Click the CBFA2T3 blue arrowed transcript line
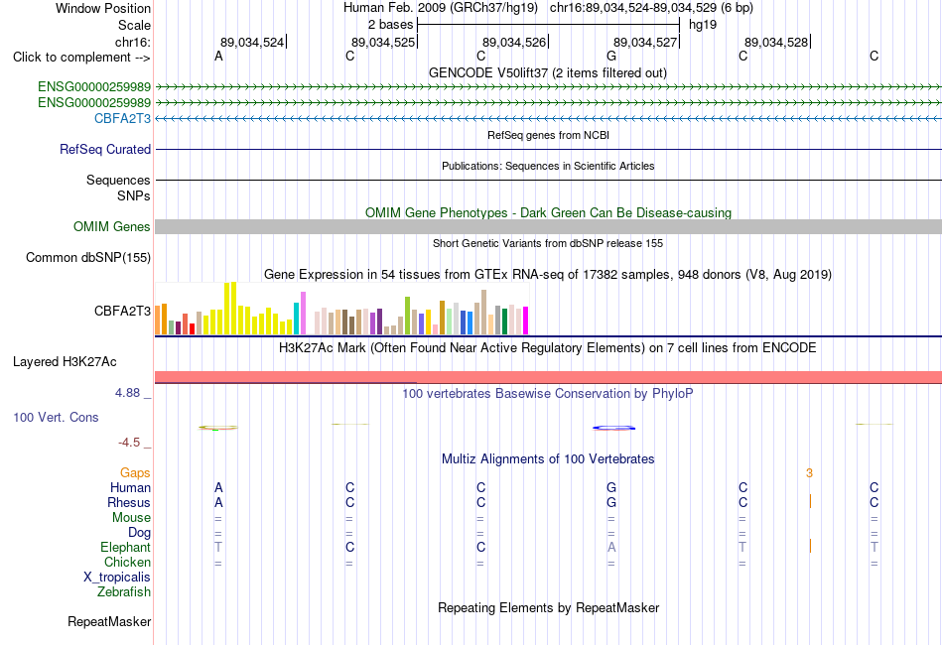The height and width of the screenshot is (645, 943). (549, 118)
